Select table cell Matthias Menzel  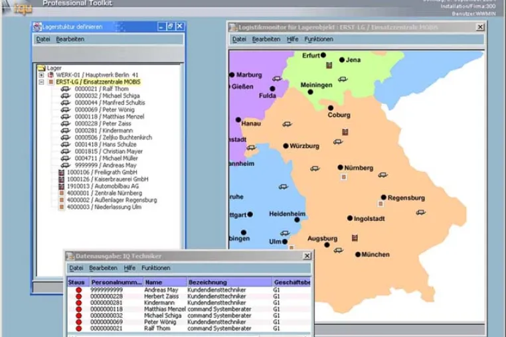pos(165,309)
